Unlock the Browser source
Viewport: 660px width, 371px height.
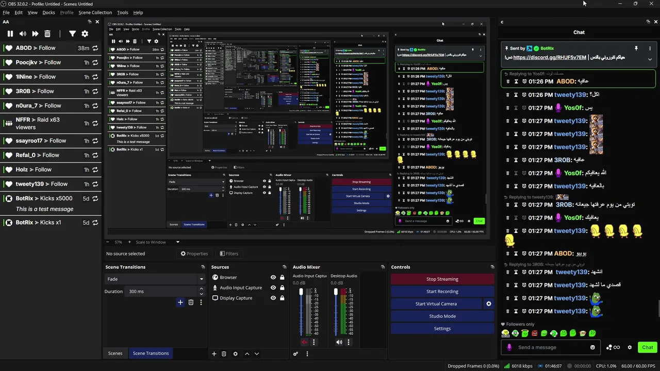[x=282, y=277]
